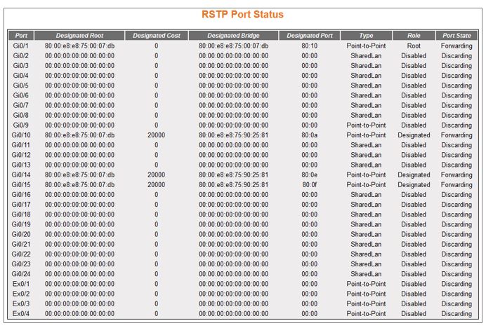The width and height of the screenshot is (486, 328).
Task: Click the Gi0/24 port row label
Action: click(21, 274)
